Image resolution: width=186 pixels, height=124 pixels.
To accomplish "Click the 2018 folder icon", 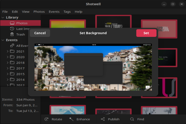I will pyautogui.click(x=12, y=63).
